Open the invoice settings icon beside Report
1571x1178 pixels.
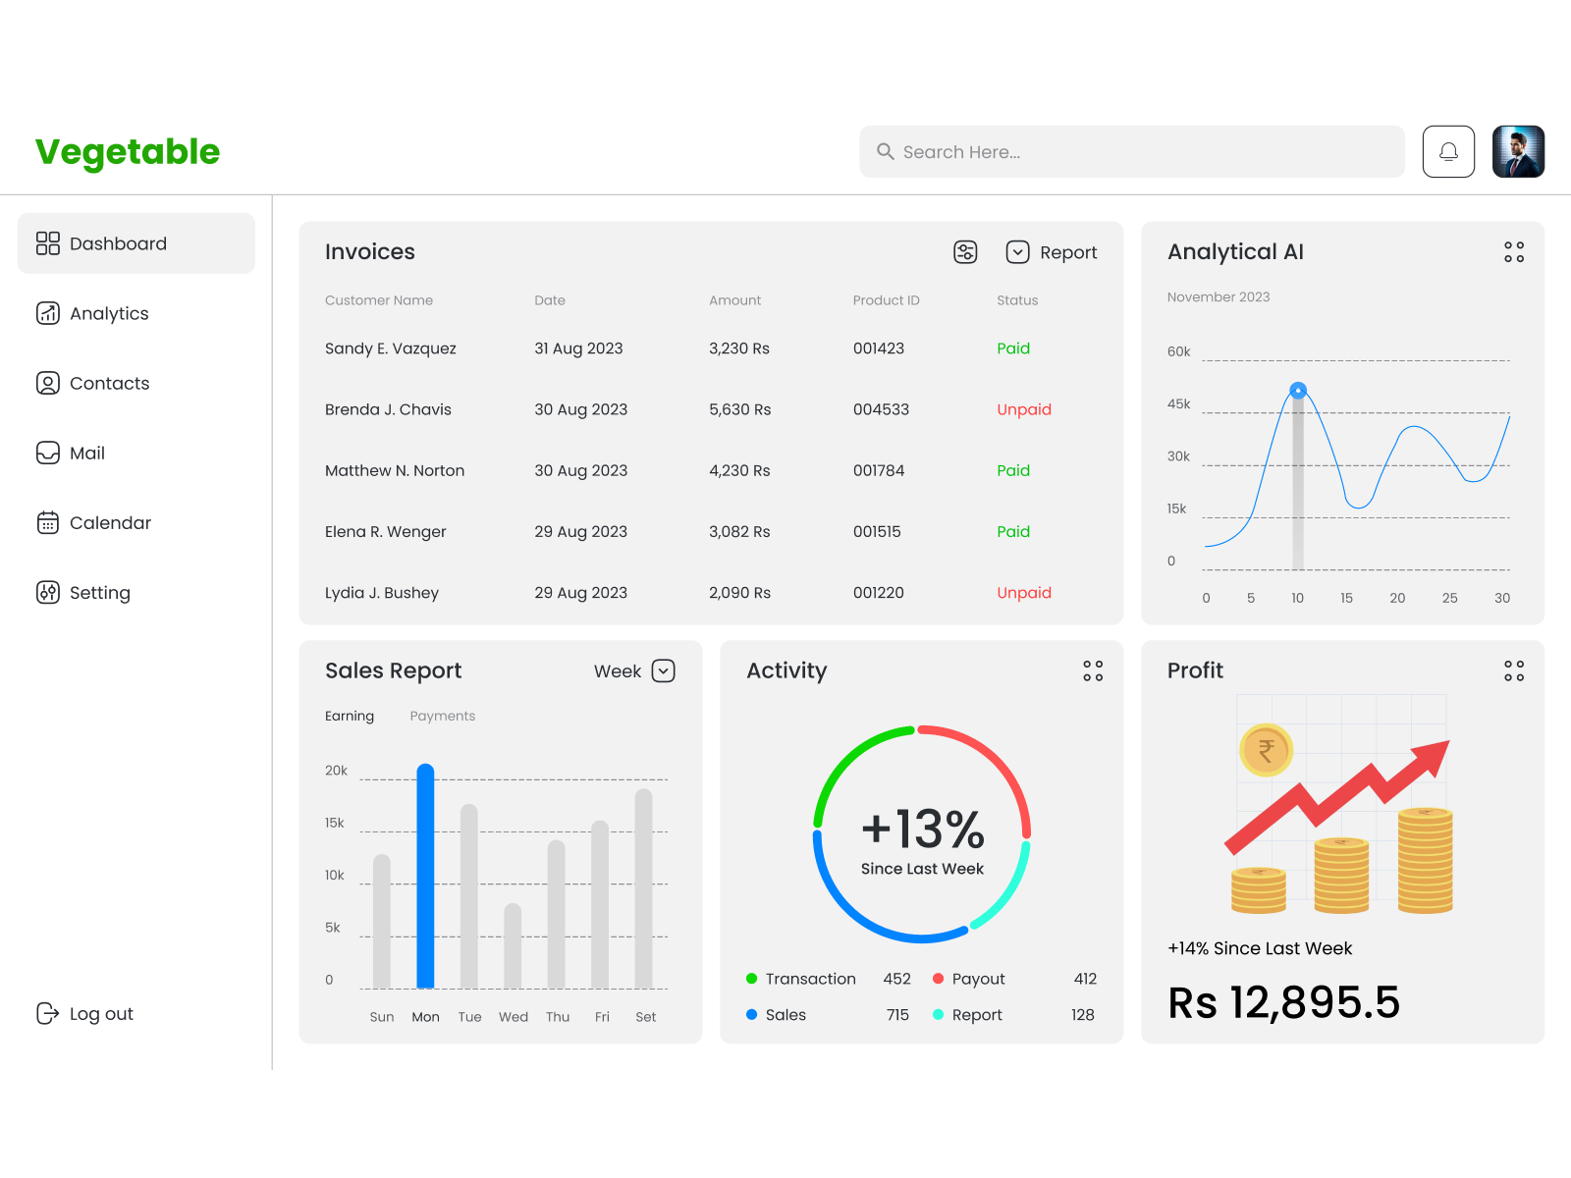click(965, 252)
